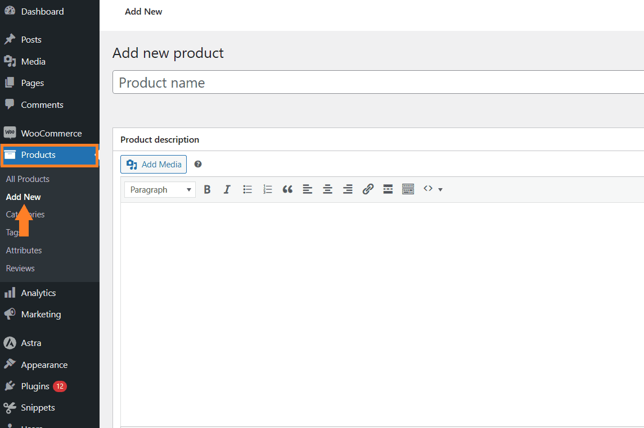Image resolution: width=644 pixels, height=428 pixels.
Task: Click the code brackets icon
Action: click(x=428, y=189)
